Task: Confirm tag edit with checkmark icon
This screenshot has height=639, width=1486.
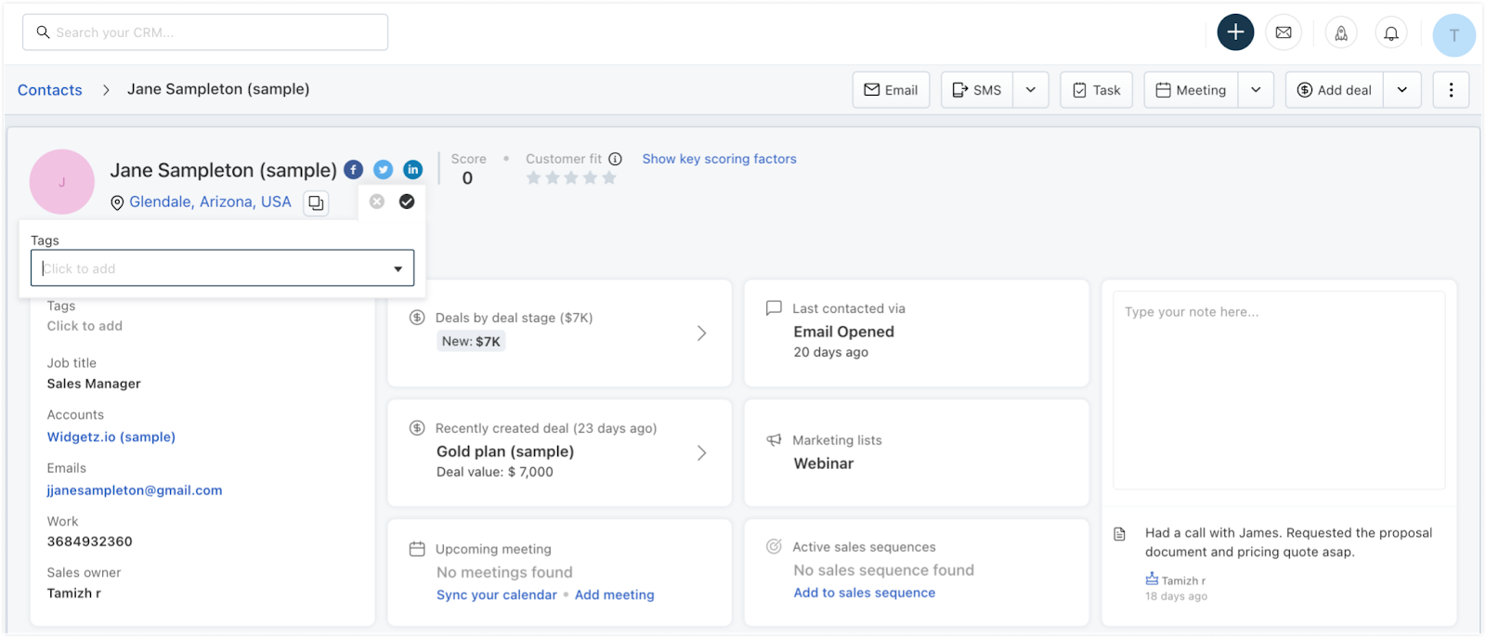Action: pos(407,202)
